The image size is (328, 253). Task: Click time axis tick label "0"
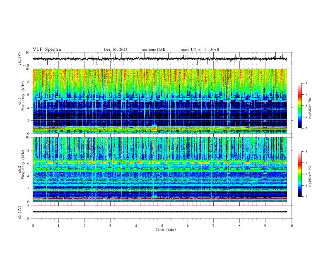pyautogui.click(x=33, y=226)
